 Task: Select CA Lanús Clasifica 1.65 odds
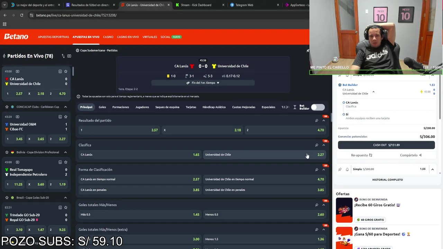(140, 155)
